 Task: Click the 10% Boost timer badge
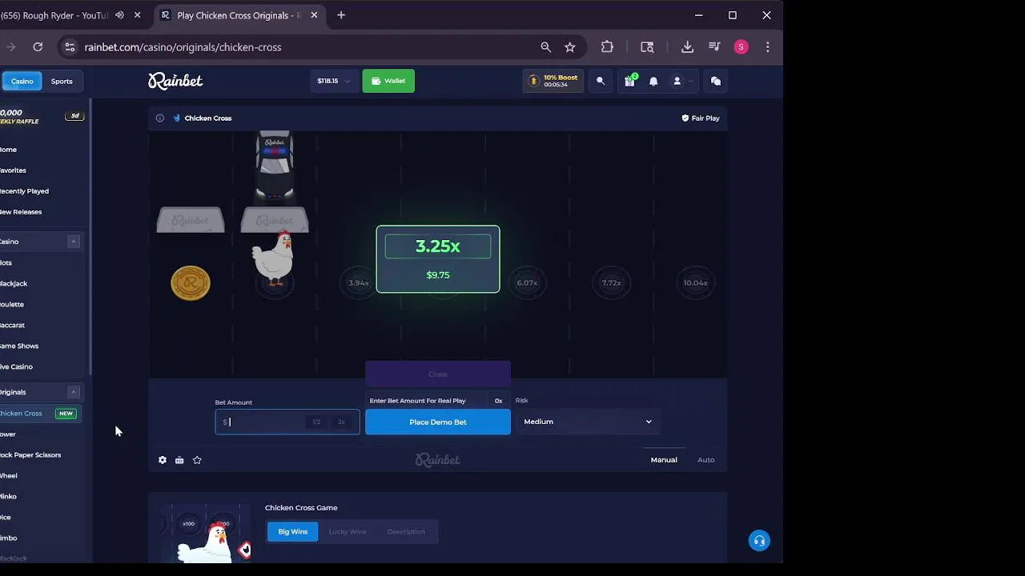point(553,81)
